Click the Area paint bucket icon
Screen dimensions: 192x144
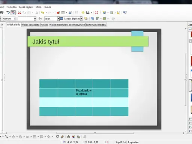[x=40, y=19]
